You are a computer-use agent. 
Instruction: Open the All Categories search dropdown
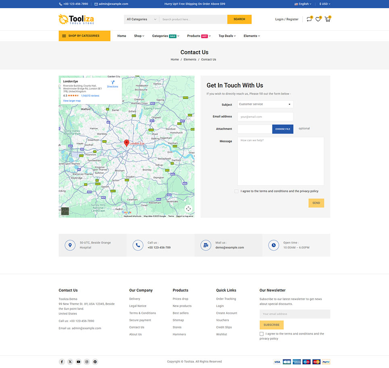[x=141, y=19]
